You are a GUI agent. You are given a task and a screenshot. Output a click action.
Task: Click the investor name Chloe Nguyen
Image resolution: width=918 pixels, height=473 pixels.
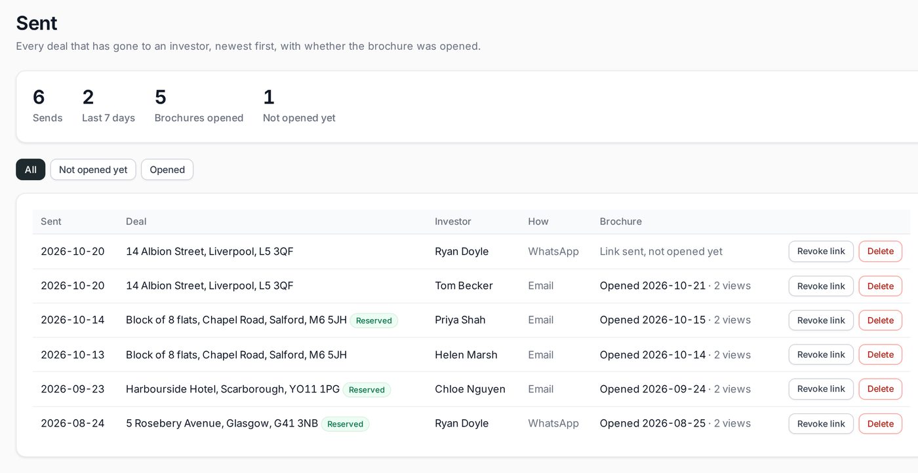[470, 388]
